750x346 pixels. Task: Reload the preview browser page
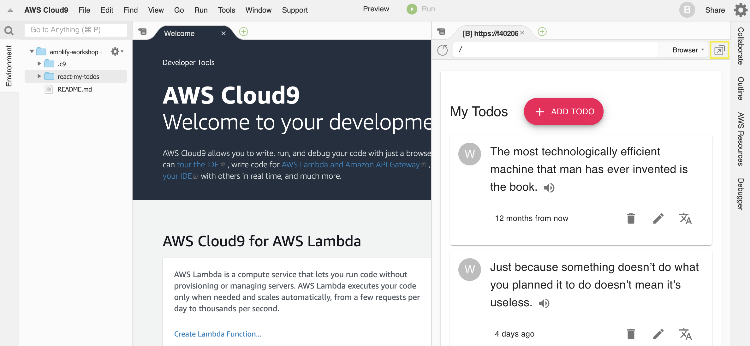(442, 50)
